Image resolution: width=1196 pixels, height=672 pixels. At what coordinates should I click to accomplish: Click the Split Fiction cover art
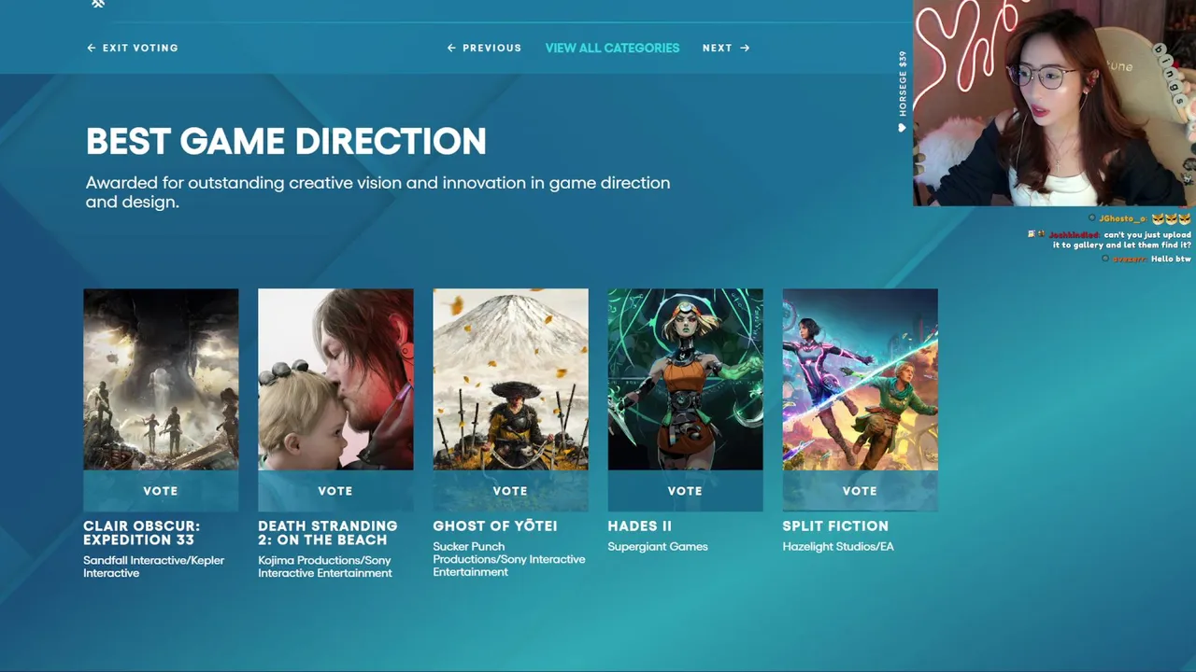pos(860,379)
